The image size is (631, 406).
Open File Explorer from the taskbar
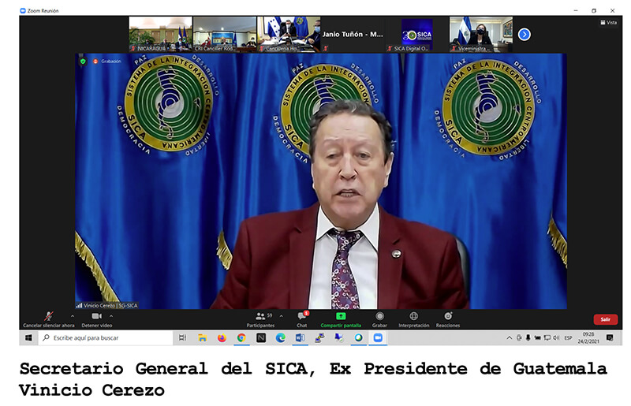click(x=203, y=338)
